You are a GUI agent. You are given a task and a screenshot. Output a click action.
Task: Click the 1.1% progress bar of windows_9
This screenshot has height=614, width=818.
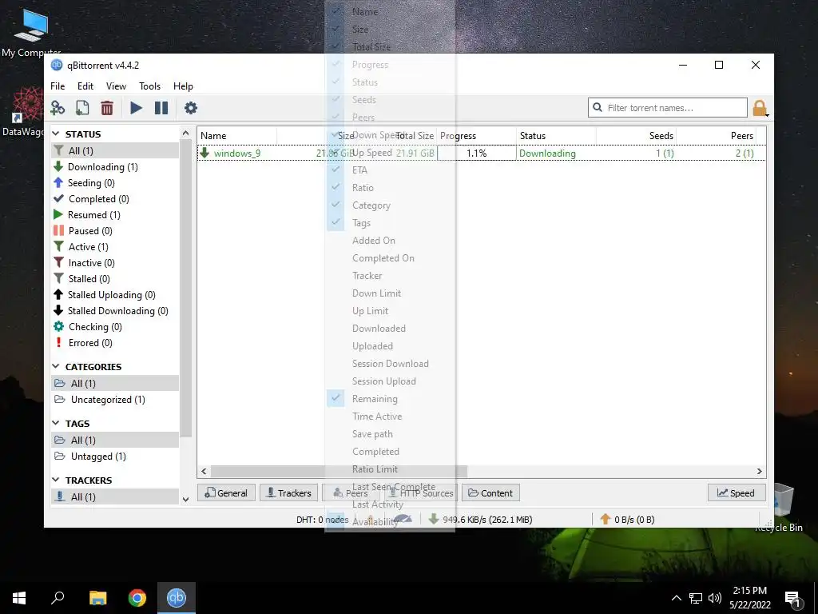[476, 153]
